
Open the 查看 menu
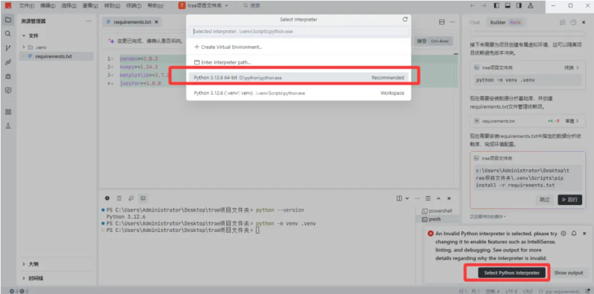[90, 6]
